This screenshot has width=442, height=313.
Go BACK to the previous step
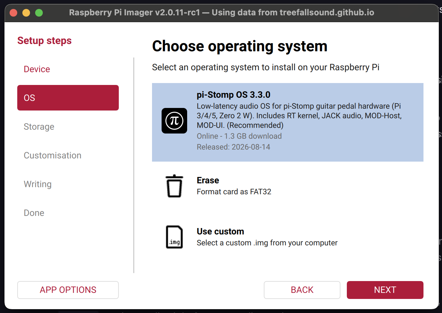302,290
